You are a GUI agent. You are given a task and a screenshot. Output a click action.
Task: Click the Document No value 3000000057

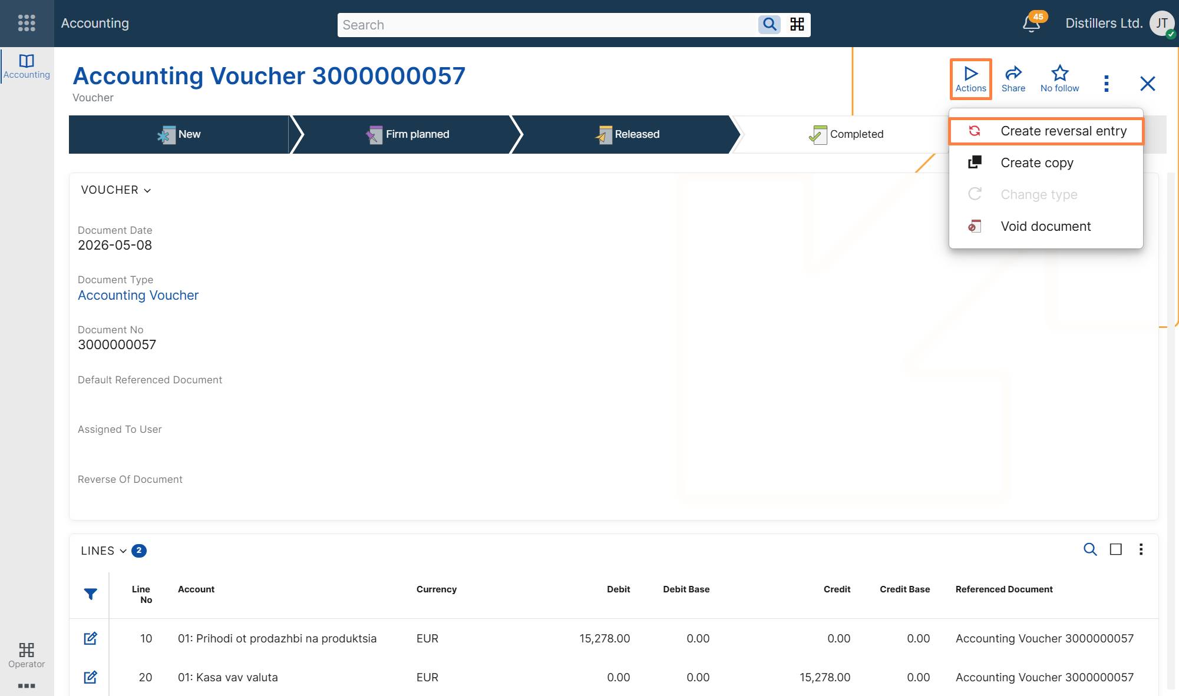click(x=117, y=344)
